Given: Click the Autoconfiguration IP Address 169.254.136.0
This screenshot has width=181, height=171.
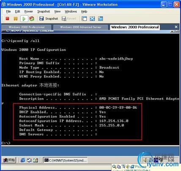Looking at the screenshot, I should point(114,121).
